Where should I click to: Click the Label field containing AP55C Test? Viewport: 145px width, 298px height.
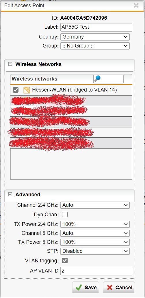(96, 27)
